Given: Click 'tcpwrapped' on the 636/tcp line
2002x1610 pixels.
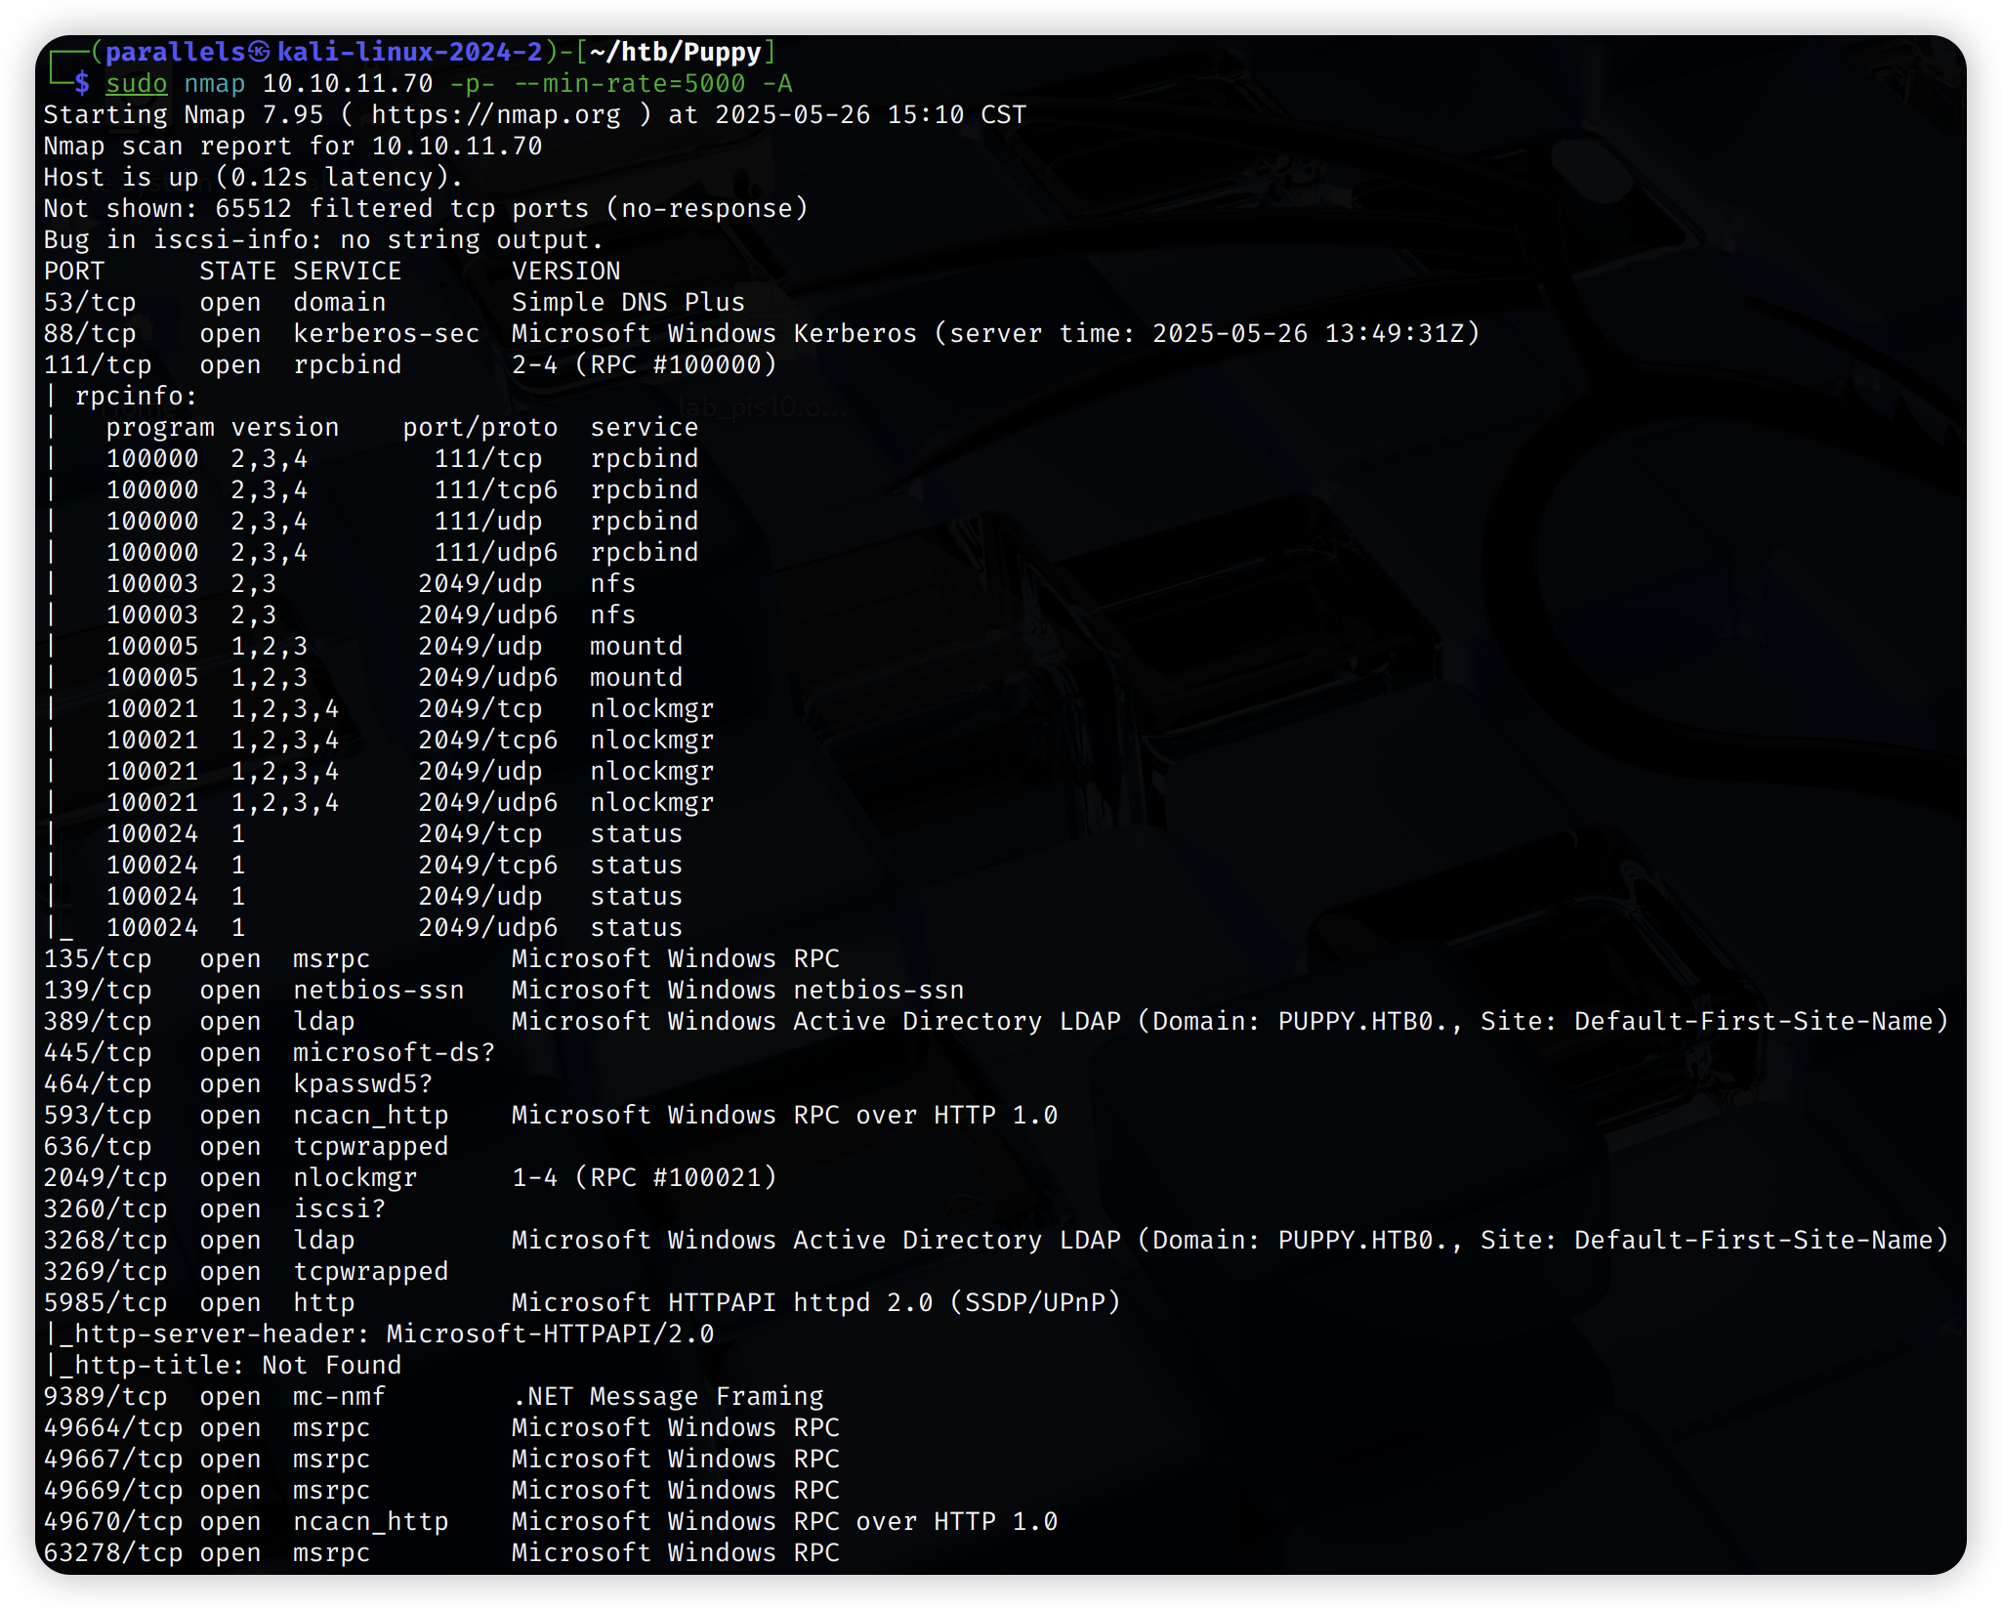Looking at the screenshot, I should pos(371,1147).
